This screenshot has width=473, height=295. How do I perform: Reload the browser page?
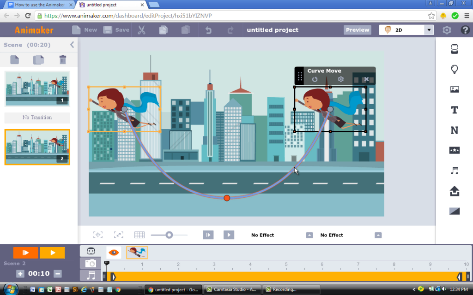pyautogui.click(x=28, y=16)
